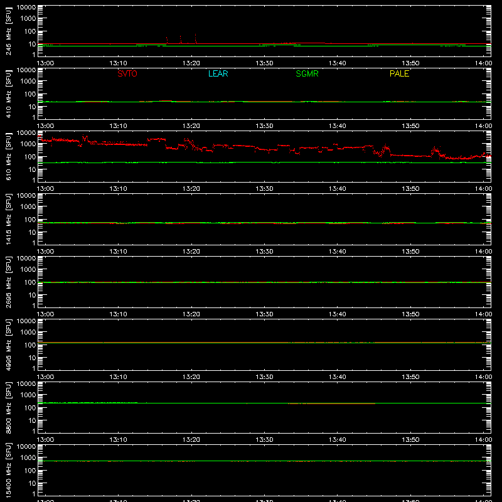This screenshot has height=502, width=502.
Task: Click the 410 MHz [SFU] axis title
Action: 8,93
